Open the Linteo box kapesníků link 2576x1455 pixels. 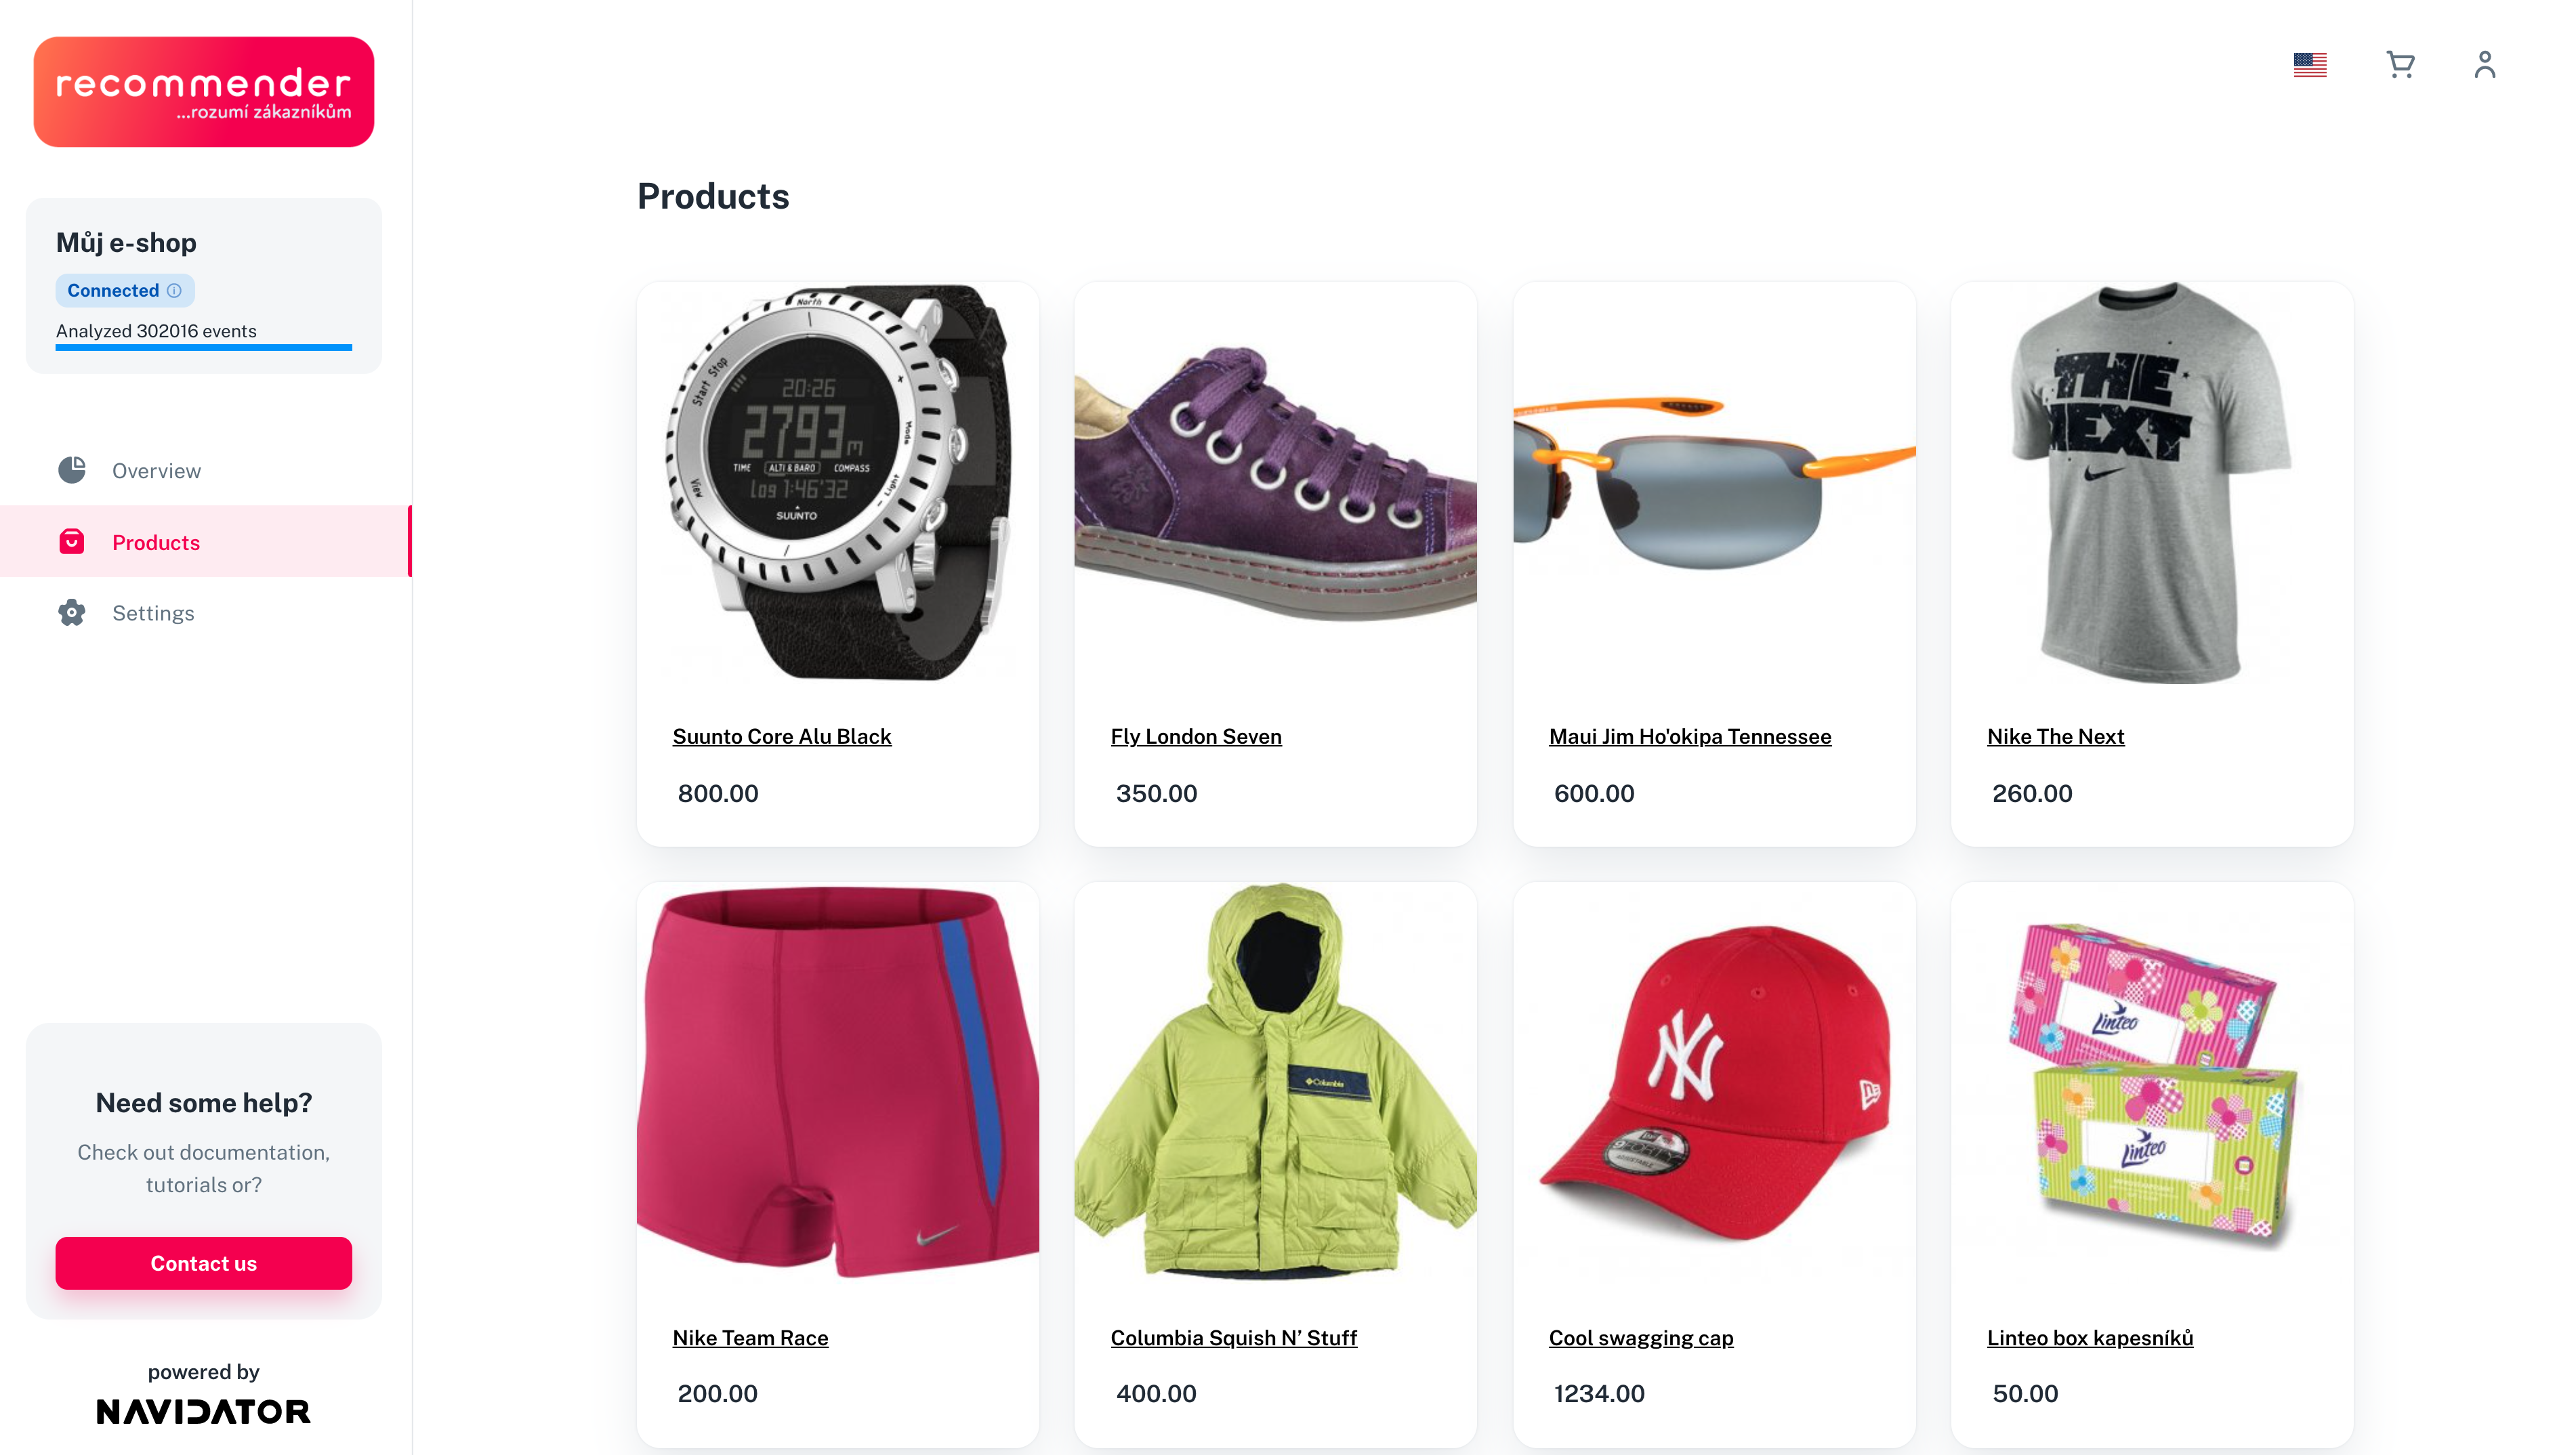pyautogui.click(x=2089, y=1338)
